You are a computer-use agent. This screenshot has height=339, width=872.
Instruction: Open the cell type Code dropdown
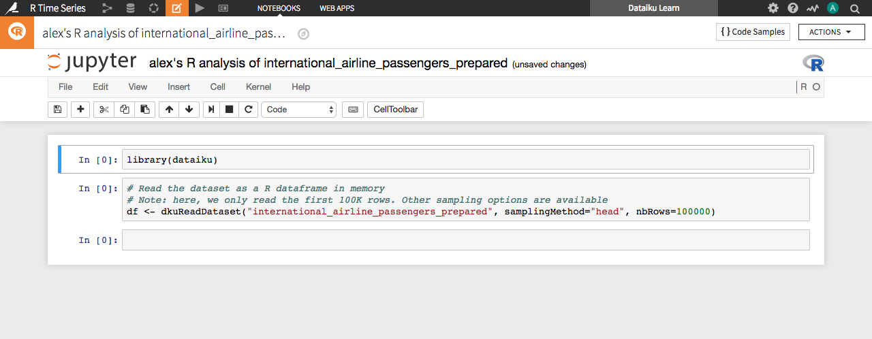pos(298,109)
